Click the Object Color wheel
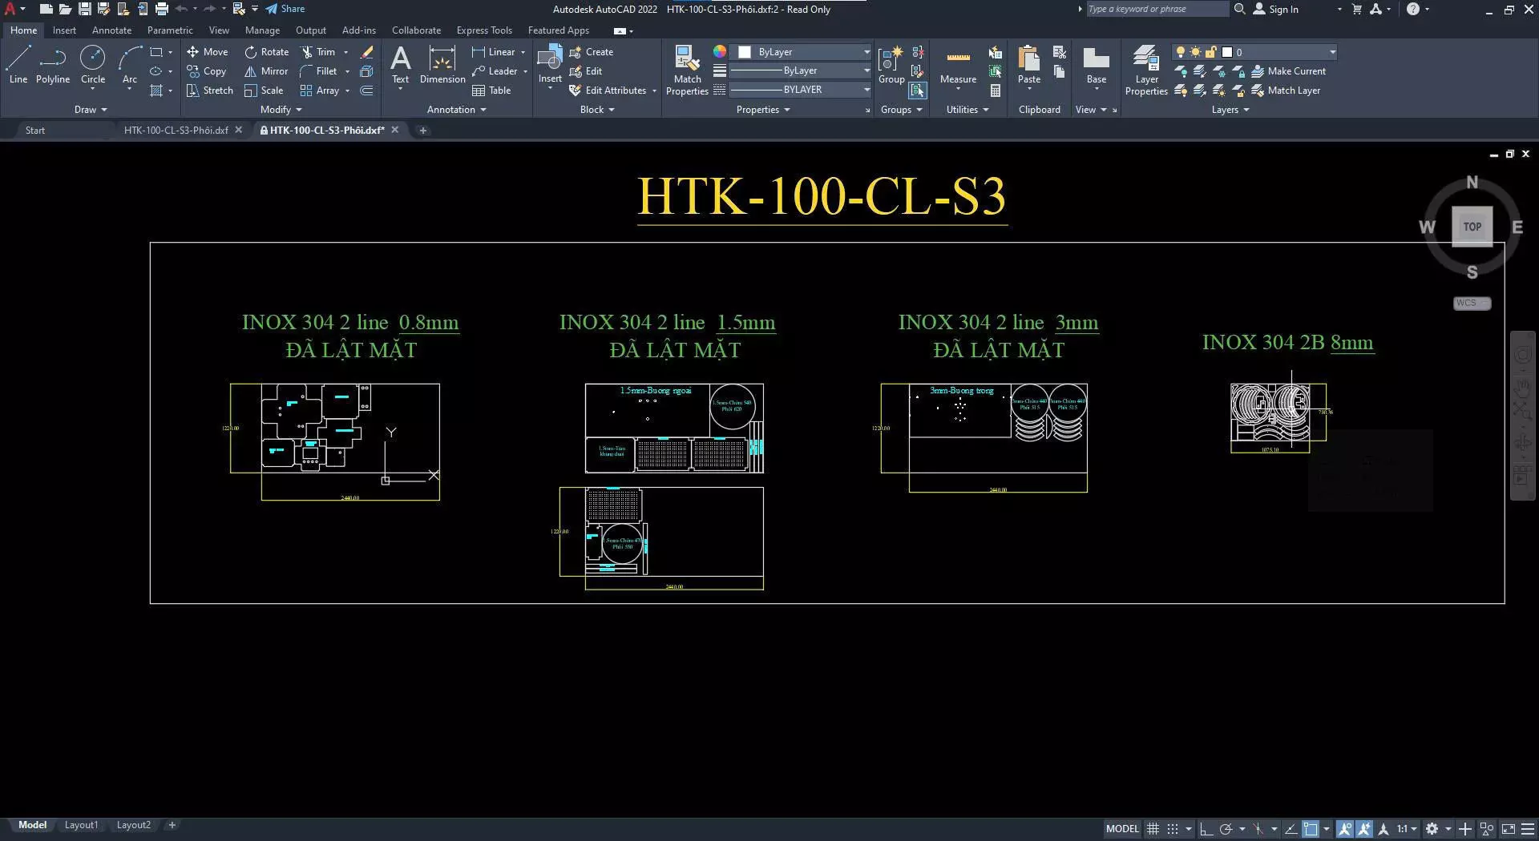This screenshot has height=841, width=1539. click(x=720, y=52)
